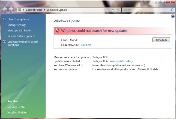This screenshot has width=176, height=119.
Task: Click 'Windows could not search for new updates'
Action: click(94, 31)
